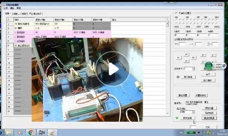Jog the A+ axis button
Screen dimensions: 228x136
point(203,62)
